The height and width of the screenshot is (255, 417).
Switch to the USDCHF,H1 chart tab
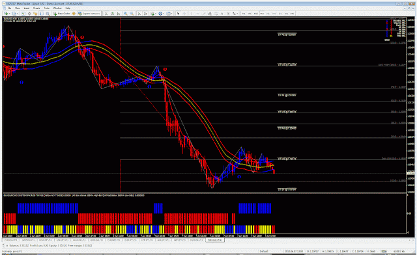click(x=45, y=240)
